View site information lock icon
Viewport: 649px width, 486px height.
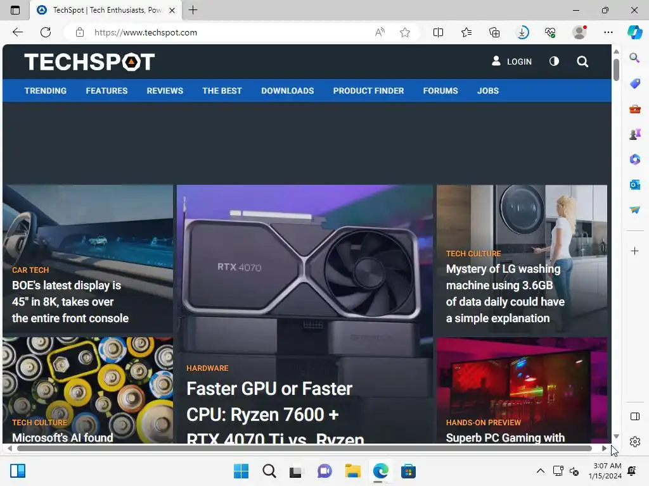[x=80, y=32]
